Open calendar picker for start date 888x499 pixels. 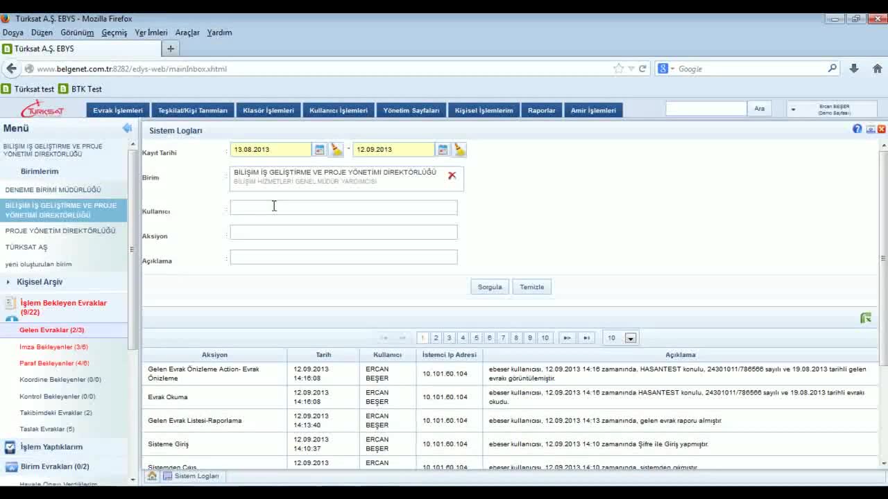(319, 150)
